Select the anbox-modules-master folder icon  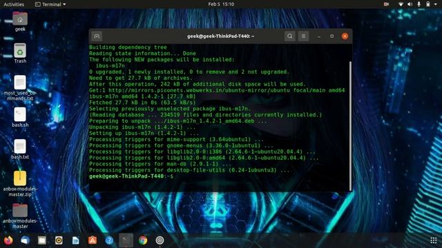pyautogui.click(x=20, y=216)
